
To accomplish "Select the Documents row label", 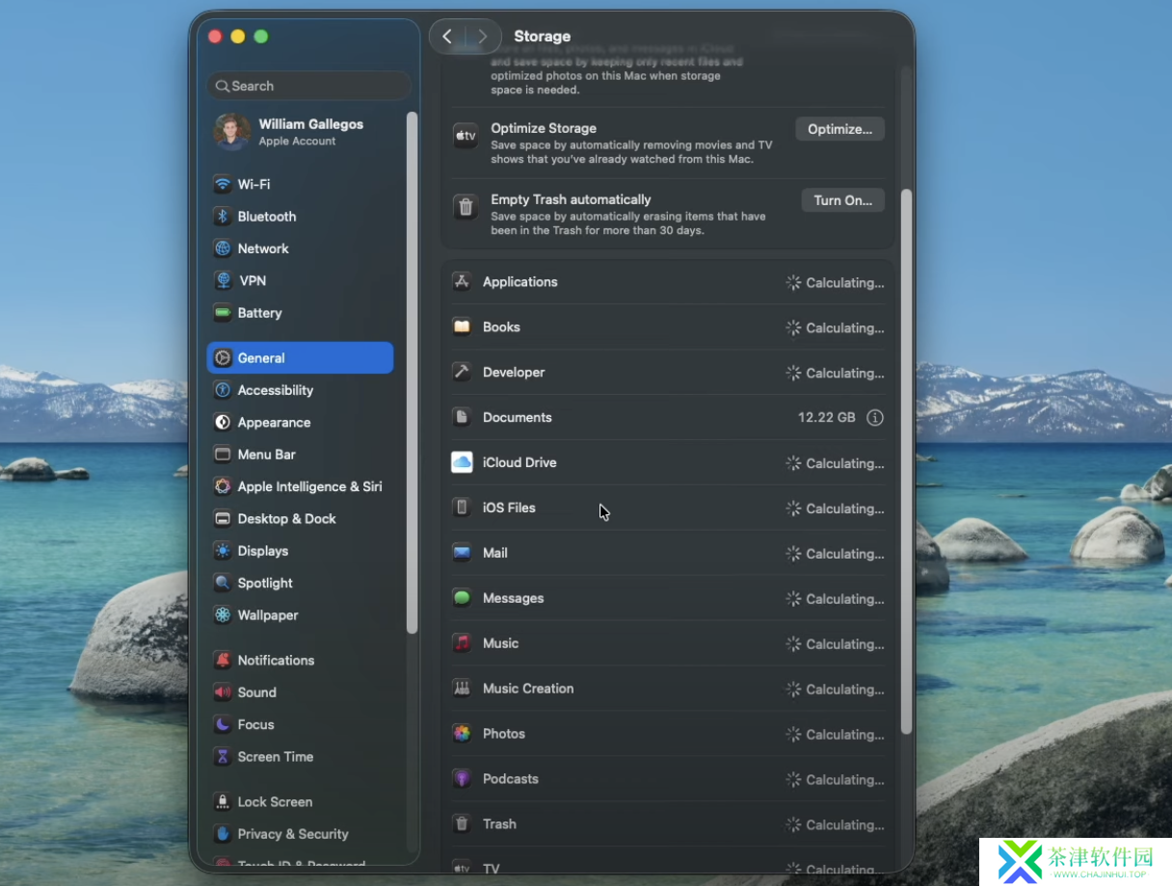I will click(518, 417).
